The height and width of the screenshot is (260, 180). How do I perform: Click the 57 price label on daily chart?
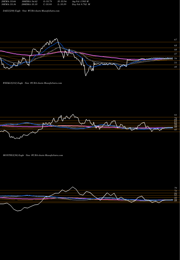pyautogui.click(x=175, y=54)
